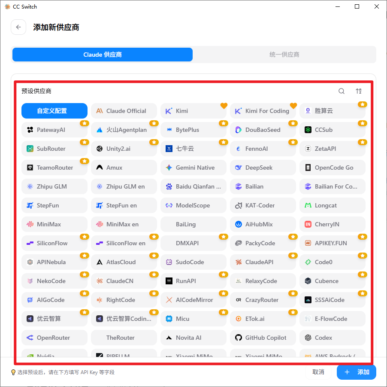Image resolution: width=387 pixels, height=387 pixels.
Task: Select the Claude Official preset
Action: coord(124,111)
